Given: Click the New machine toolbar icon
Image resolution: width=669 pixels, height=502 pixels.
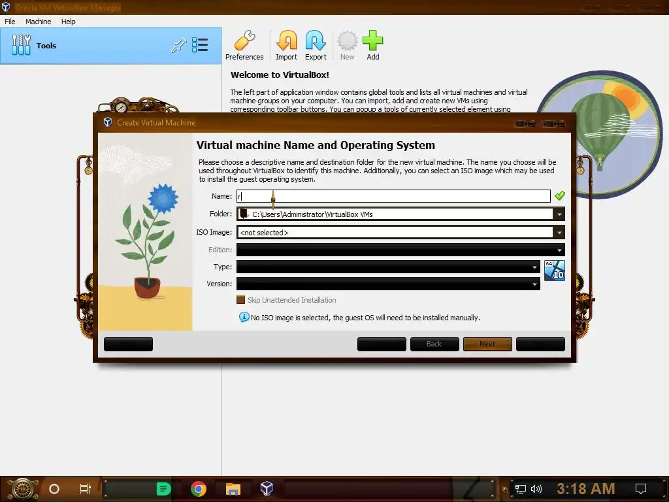Looking at the screenshot, I should pos(348,45).
